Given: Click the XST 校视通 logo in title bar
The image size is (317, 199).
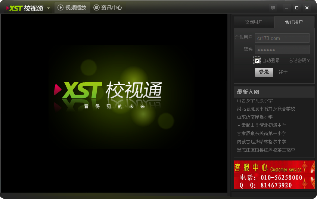Looking at the screenshot, I should pyautogui.click(x=25, y=8).
